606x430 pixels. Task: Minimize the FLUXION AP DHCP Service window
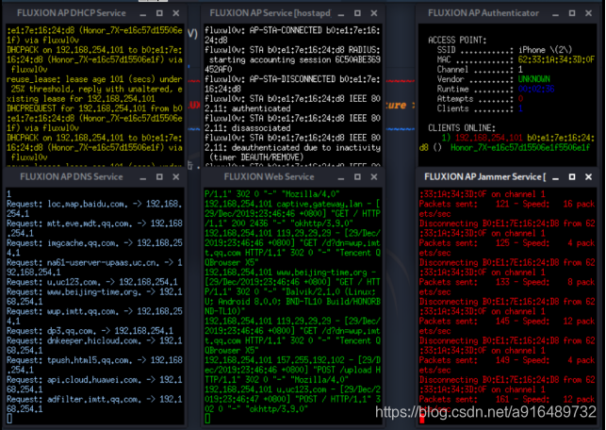pos(143,13)
